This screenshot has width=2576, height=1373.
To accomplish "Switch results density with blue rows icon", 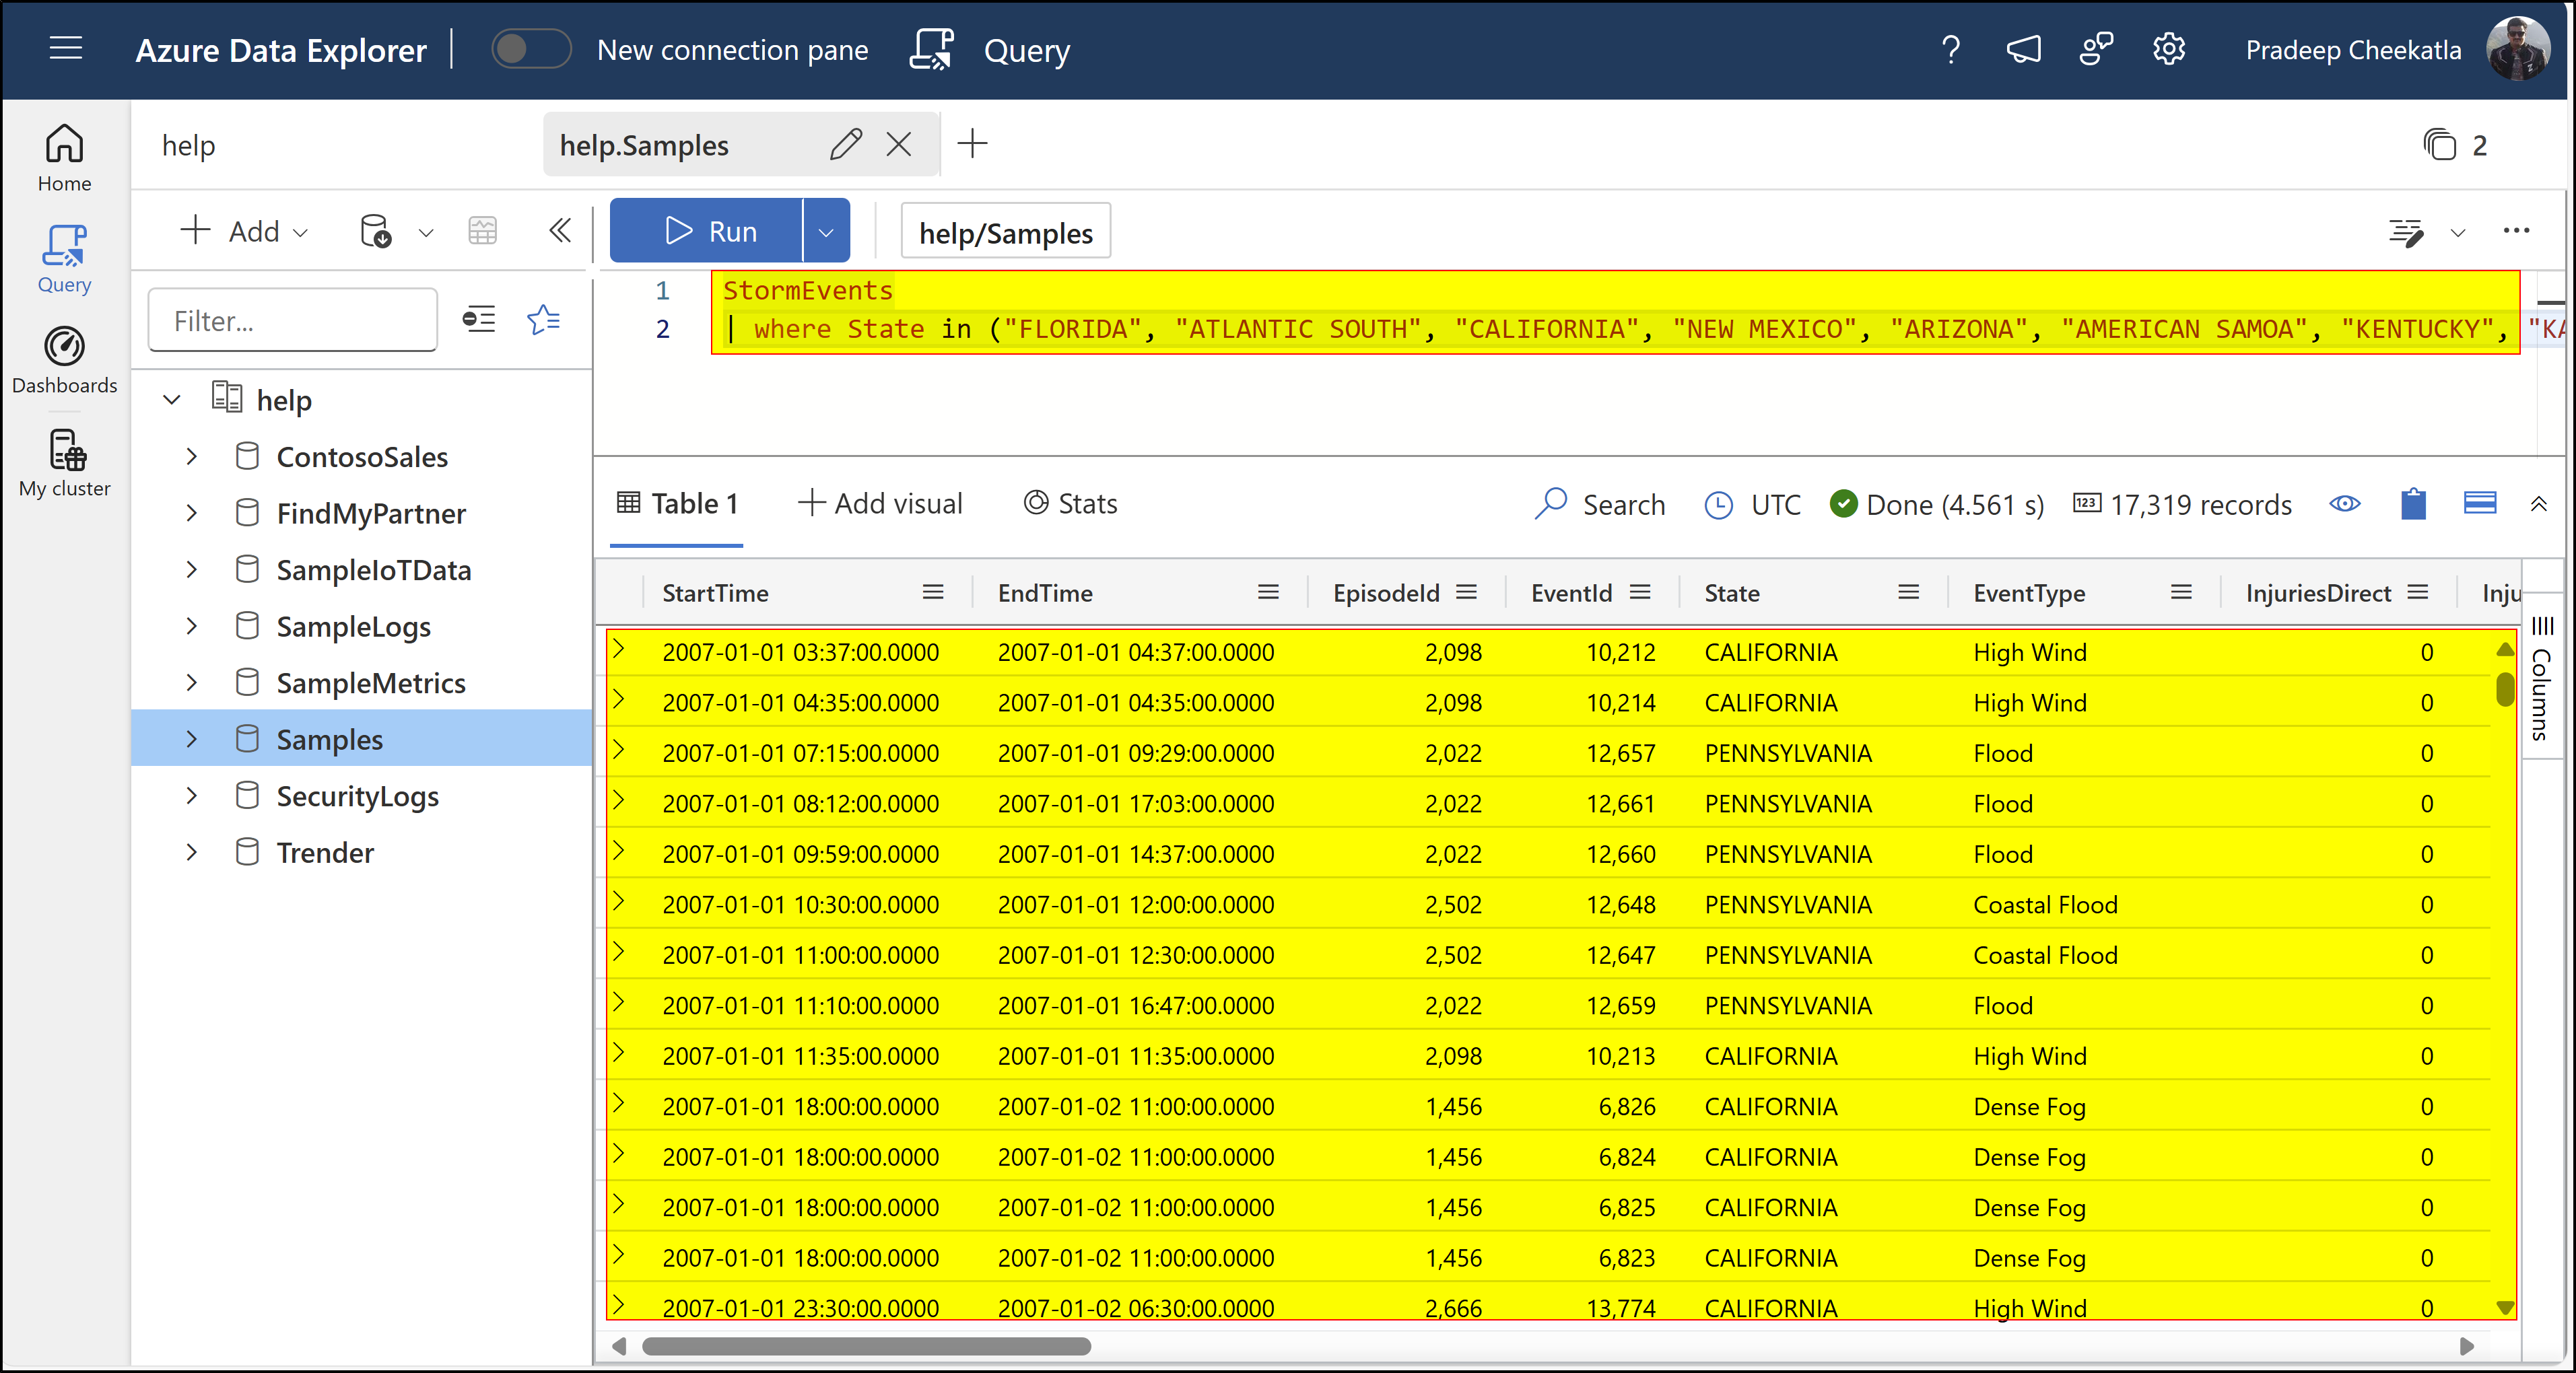I will click(2479, 503).
